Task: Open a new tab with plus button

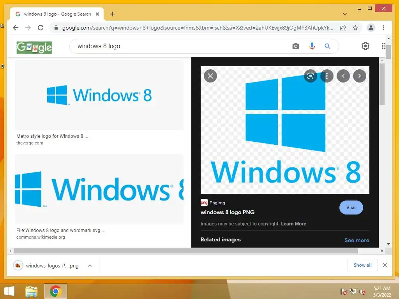Action: (x=112, y=14)
